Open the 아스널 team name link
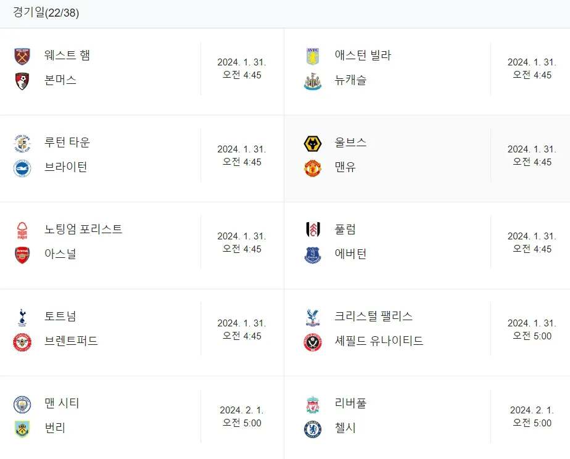This screenshot has width=570, height=459. click(60, 254)
